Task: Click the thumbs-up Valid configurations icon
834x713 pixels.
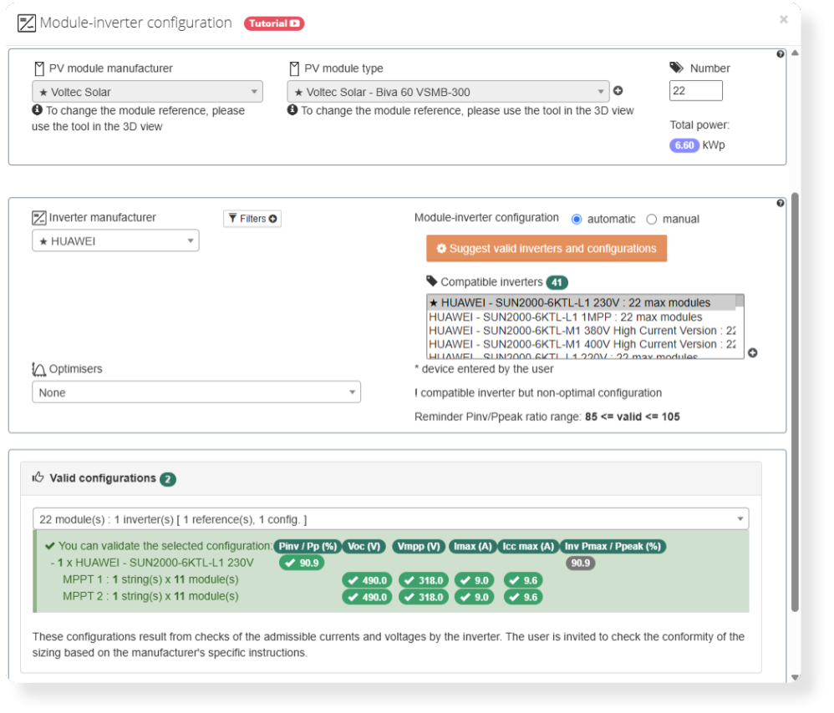Action: tap(38, 478)
